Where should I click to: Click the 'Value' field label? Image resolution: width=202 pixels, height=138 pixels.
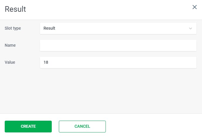pyautogui.click(x=10, y=63)
